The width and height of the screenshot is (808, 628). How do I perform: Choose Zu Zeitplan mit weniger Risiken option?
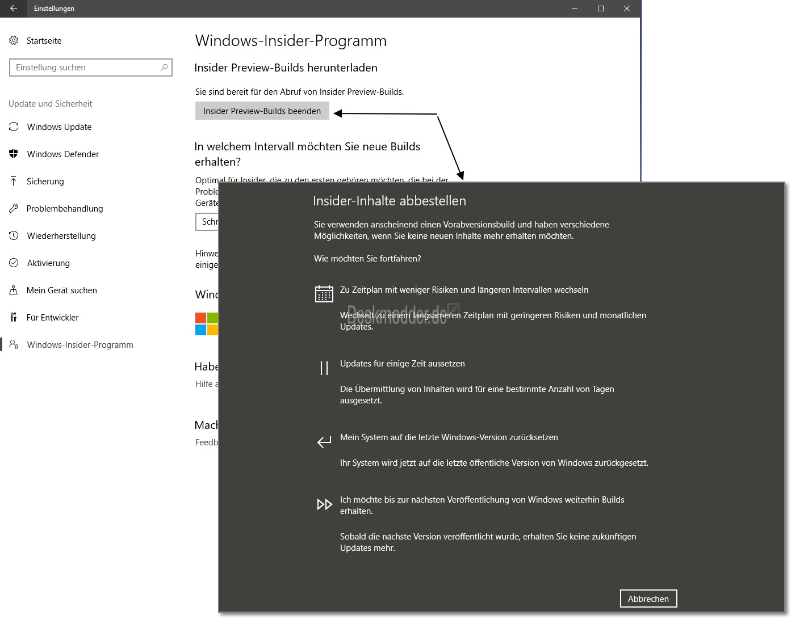click(x=464, y=290)
